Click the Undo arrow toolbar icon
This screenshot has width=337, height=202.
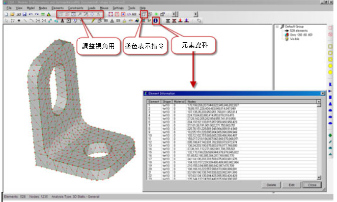tap(31, 14)
